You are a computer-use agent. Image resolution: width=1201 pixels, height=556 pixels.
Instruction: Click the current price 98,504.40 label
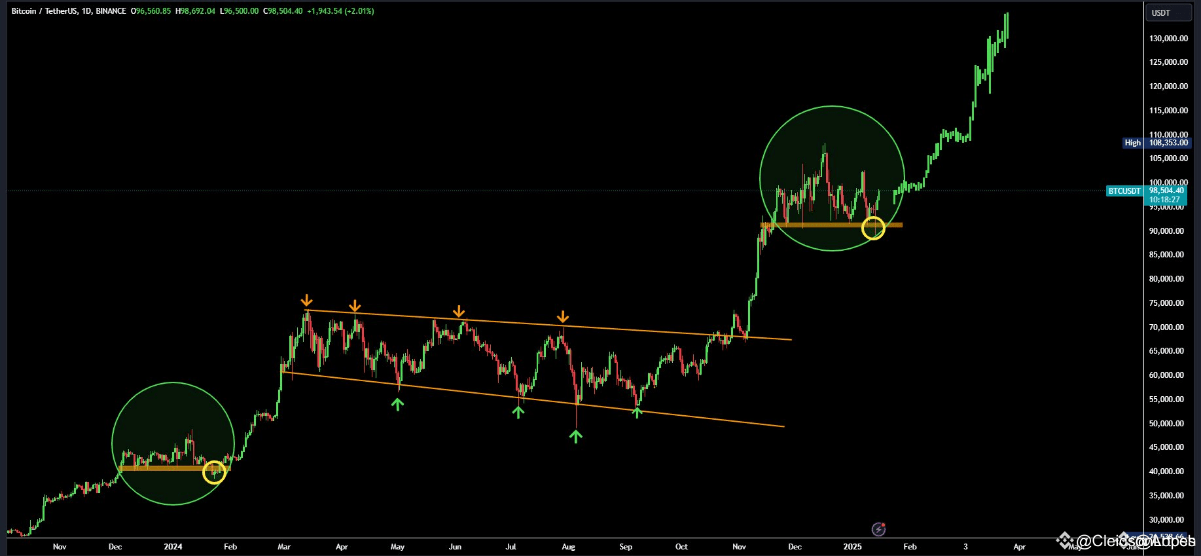1166,191
